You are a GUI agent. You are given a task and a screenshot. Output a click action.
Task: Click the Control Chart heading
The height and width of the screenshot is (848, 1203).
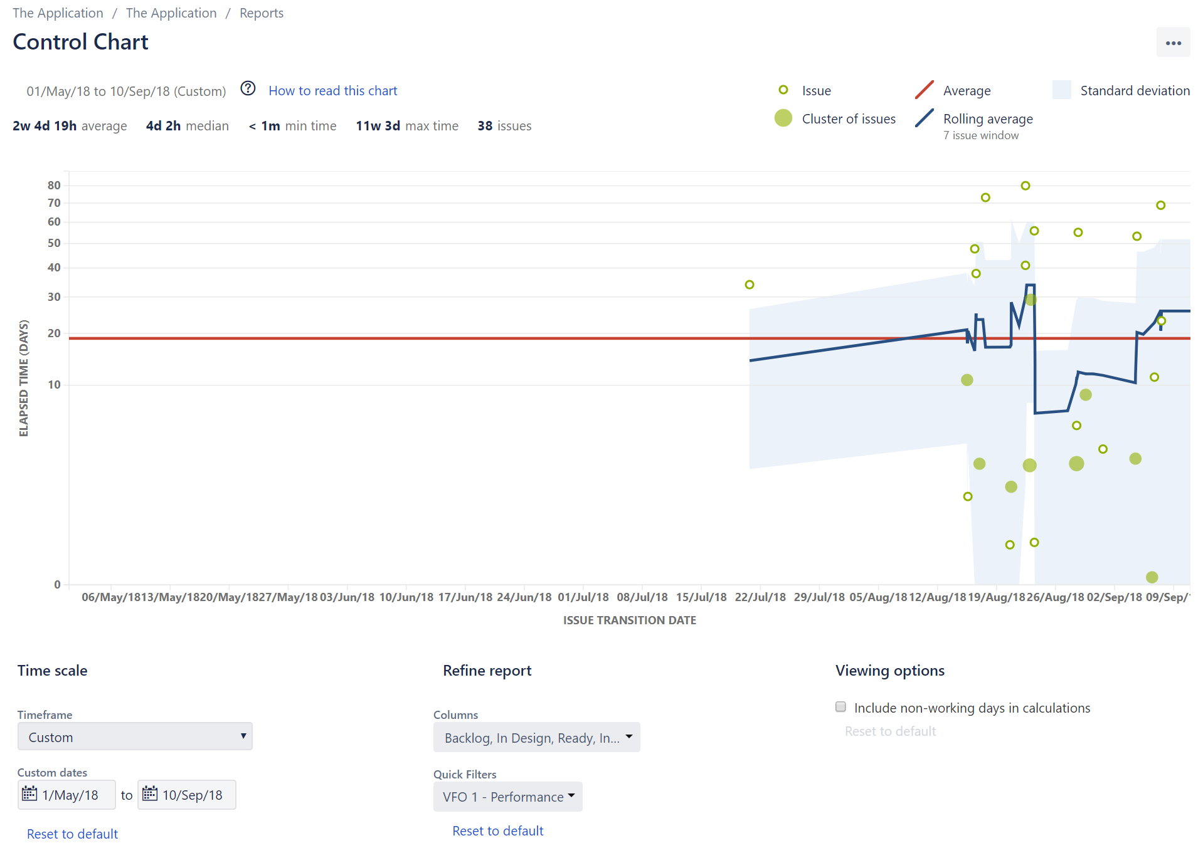[x=80, y=42]
